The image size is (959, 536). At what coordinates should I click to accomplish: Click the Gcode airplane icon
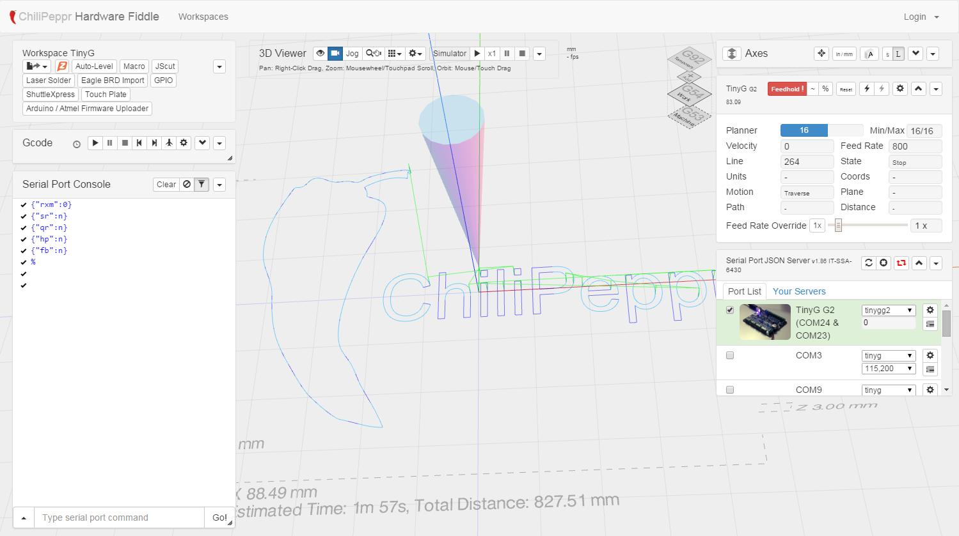point(169,143)
